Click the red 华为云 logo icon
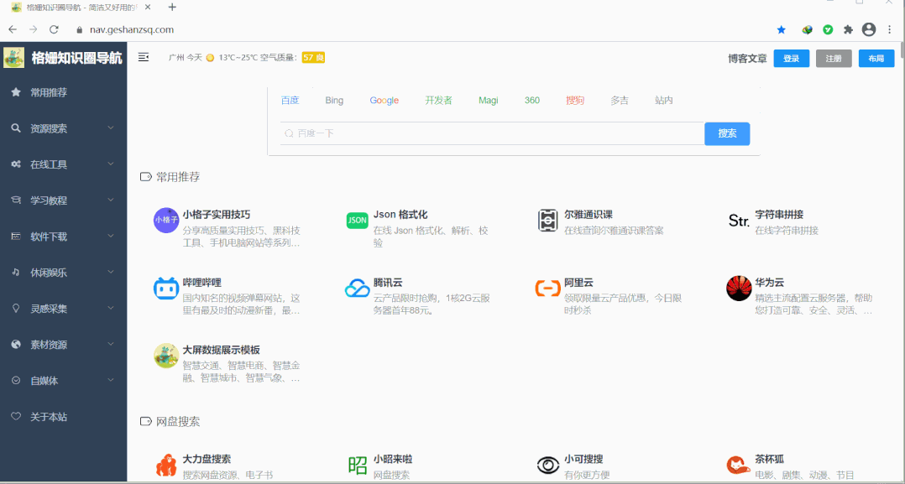 click(x=739, y=289)
